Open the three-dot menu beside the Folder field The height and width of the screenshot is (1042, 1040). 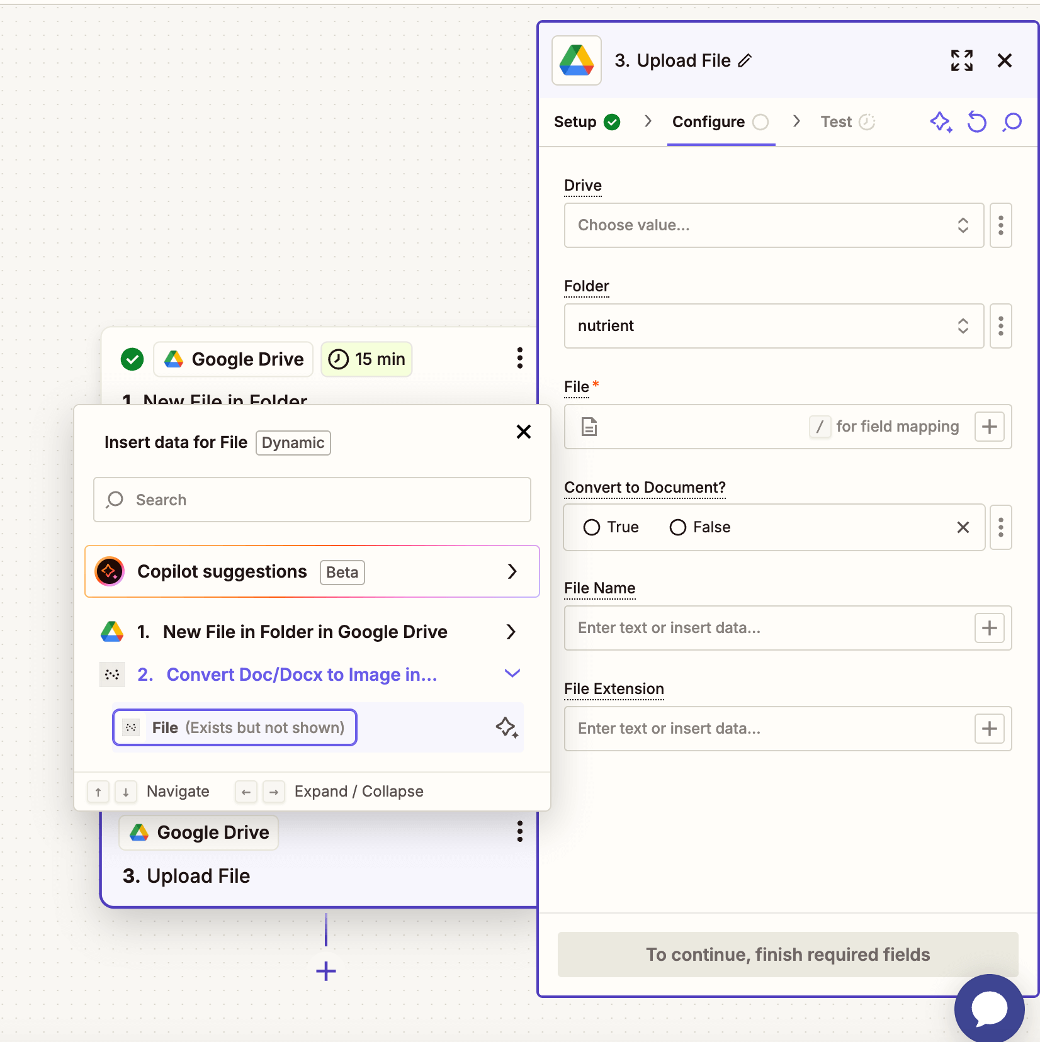click(1000, 326)
